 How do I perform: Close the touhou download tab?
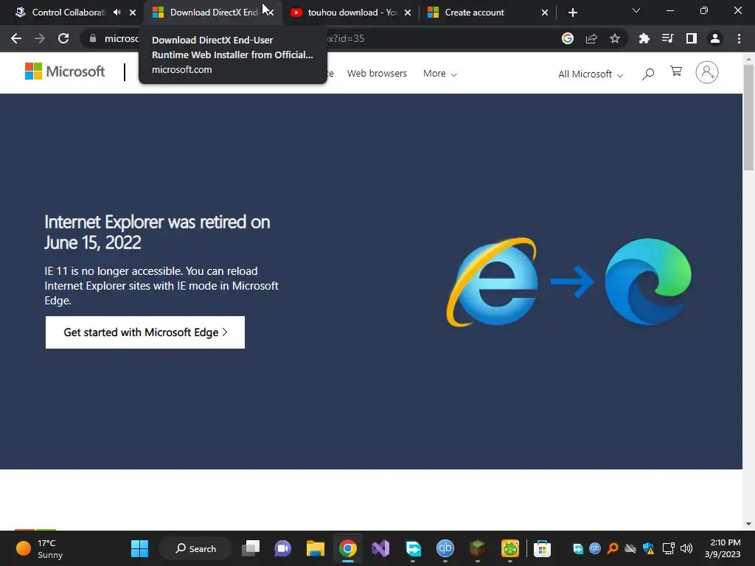click(408, 13)
